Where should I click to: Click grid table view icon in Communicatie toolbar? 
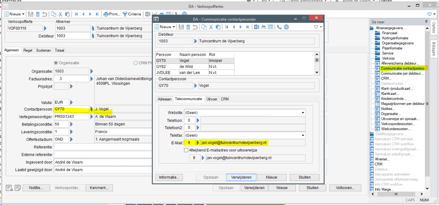point(270,27)
